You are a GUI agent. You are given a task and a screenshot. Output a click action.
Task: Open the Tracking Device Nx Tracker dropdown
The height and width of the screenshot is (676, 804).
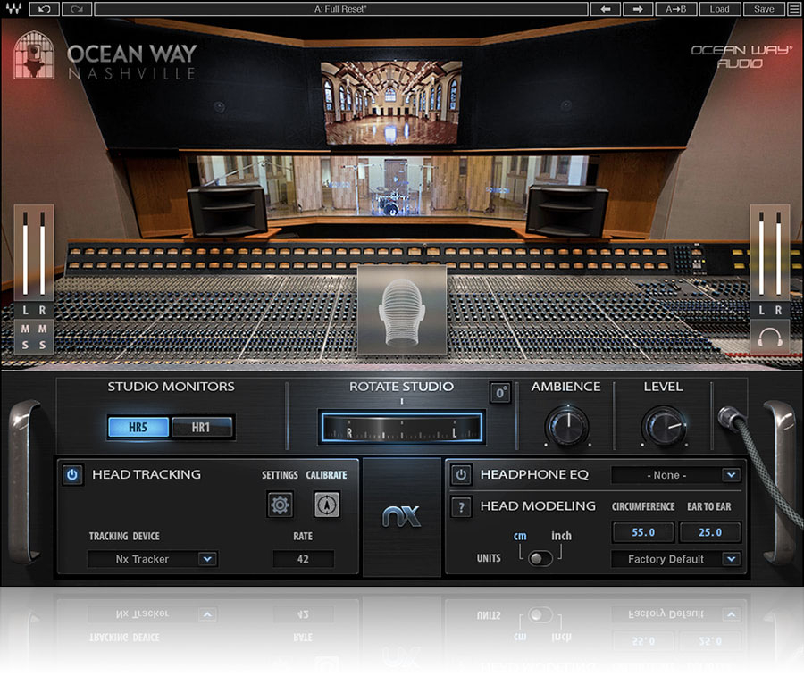pyautogui.click(x=153, y=559)
